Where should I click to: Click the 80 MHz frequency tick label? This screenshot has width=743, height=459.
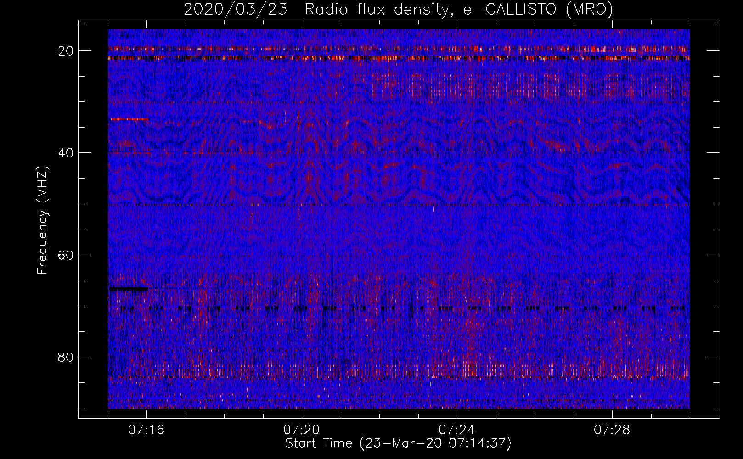coord(66,357)
